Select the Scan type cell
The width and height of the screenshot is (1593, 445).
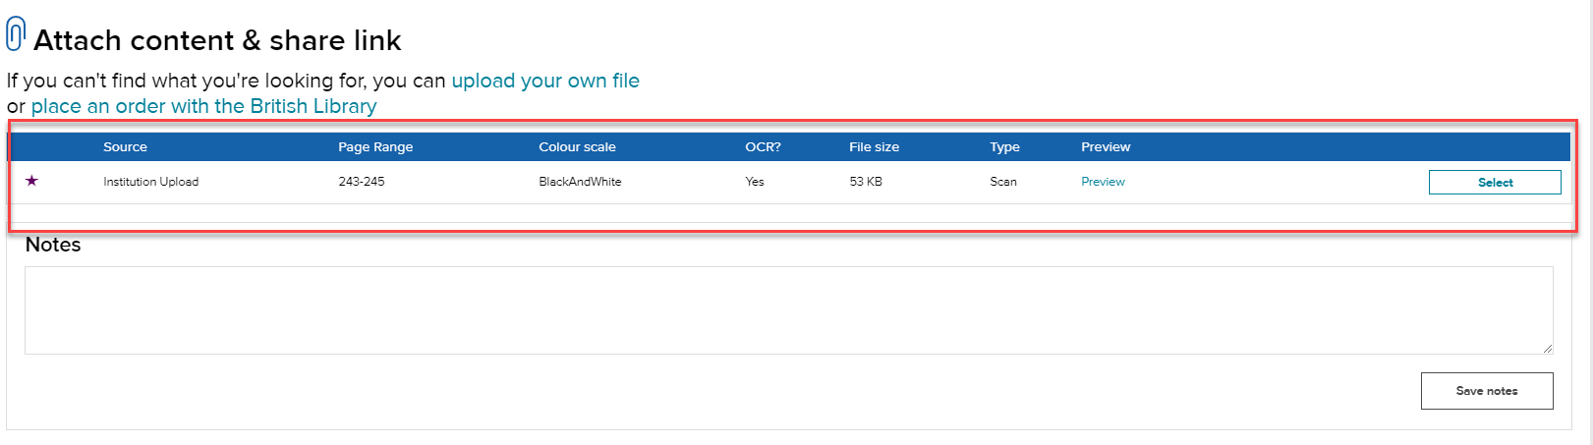(x=1003, y=182)
